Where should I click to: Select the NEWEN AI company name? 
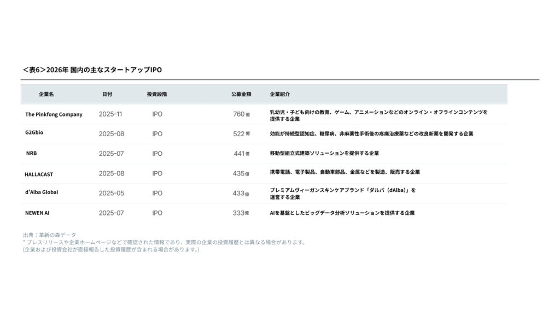[x=38, y=213]
